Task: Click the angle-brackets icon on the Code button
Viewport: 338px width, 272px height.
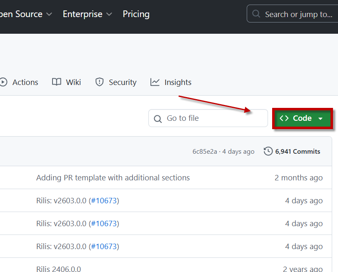Action: click(x=284, y=118)
